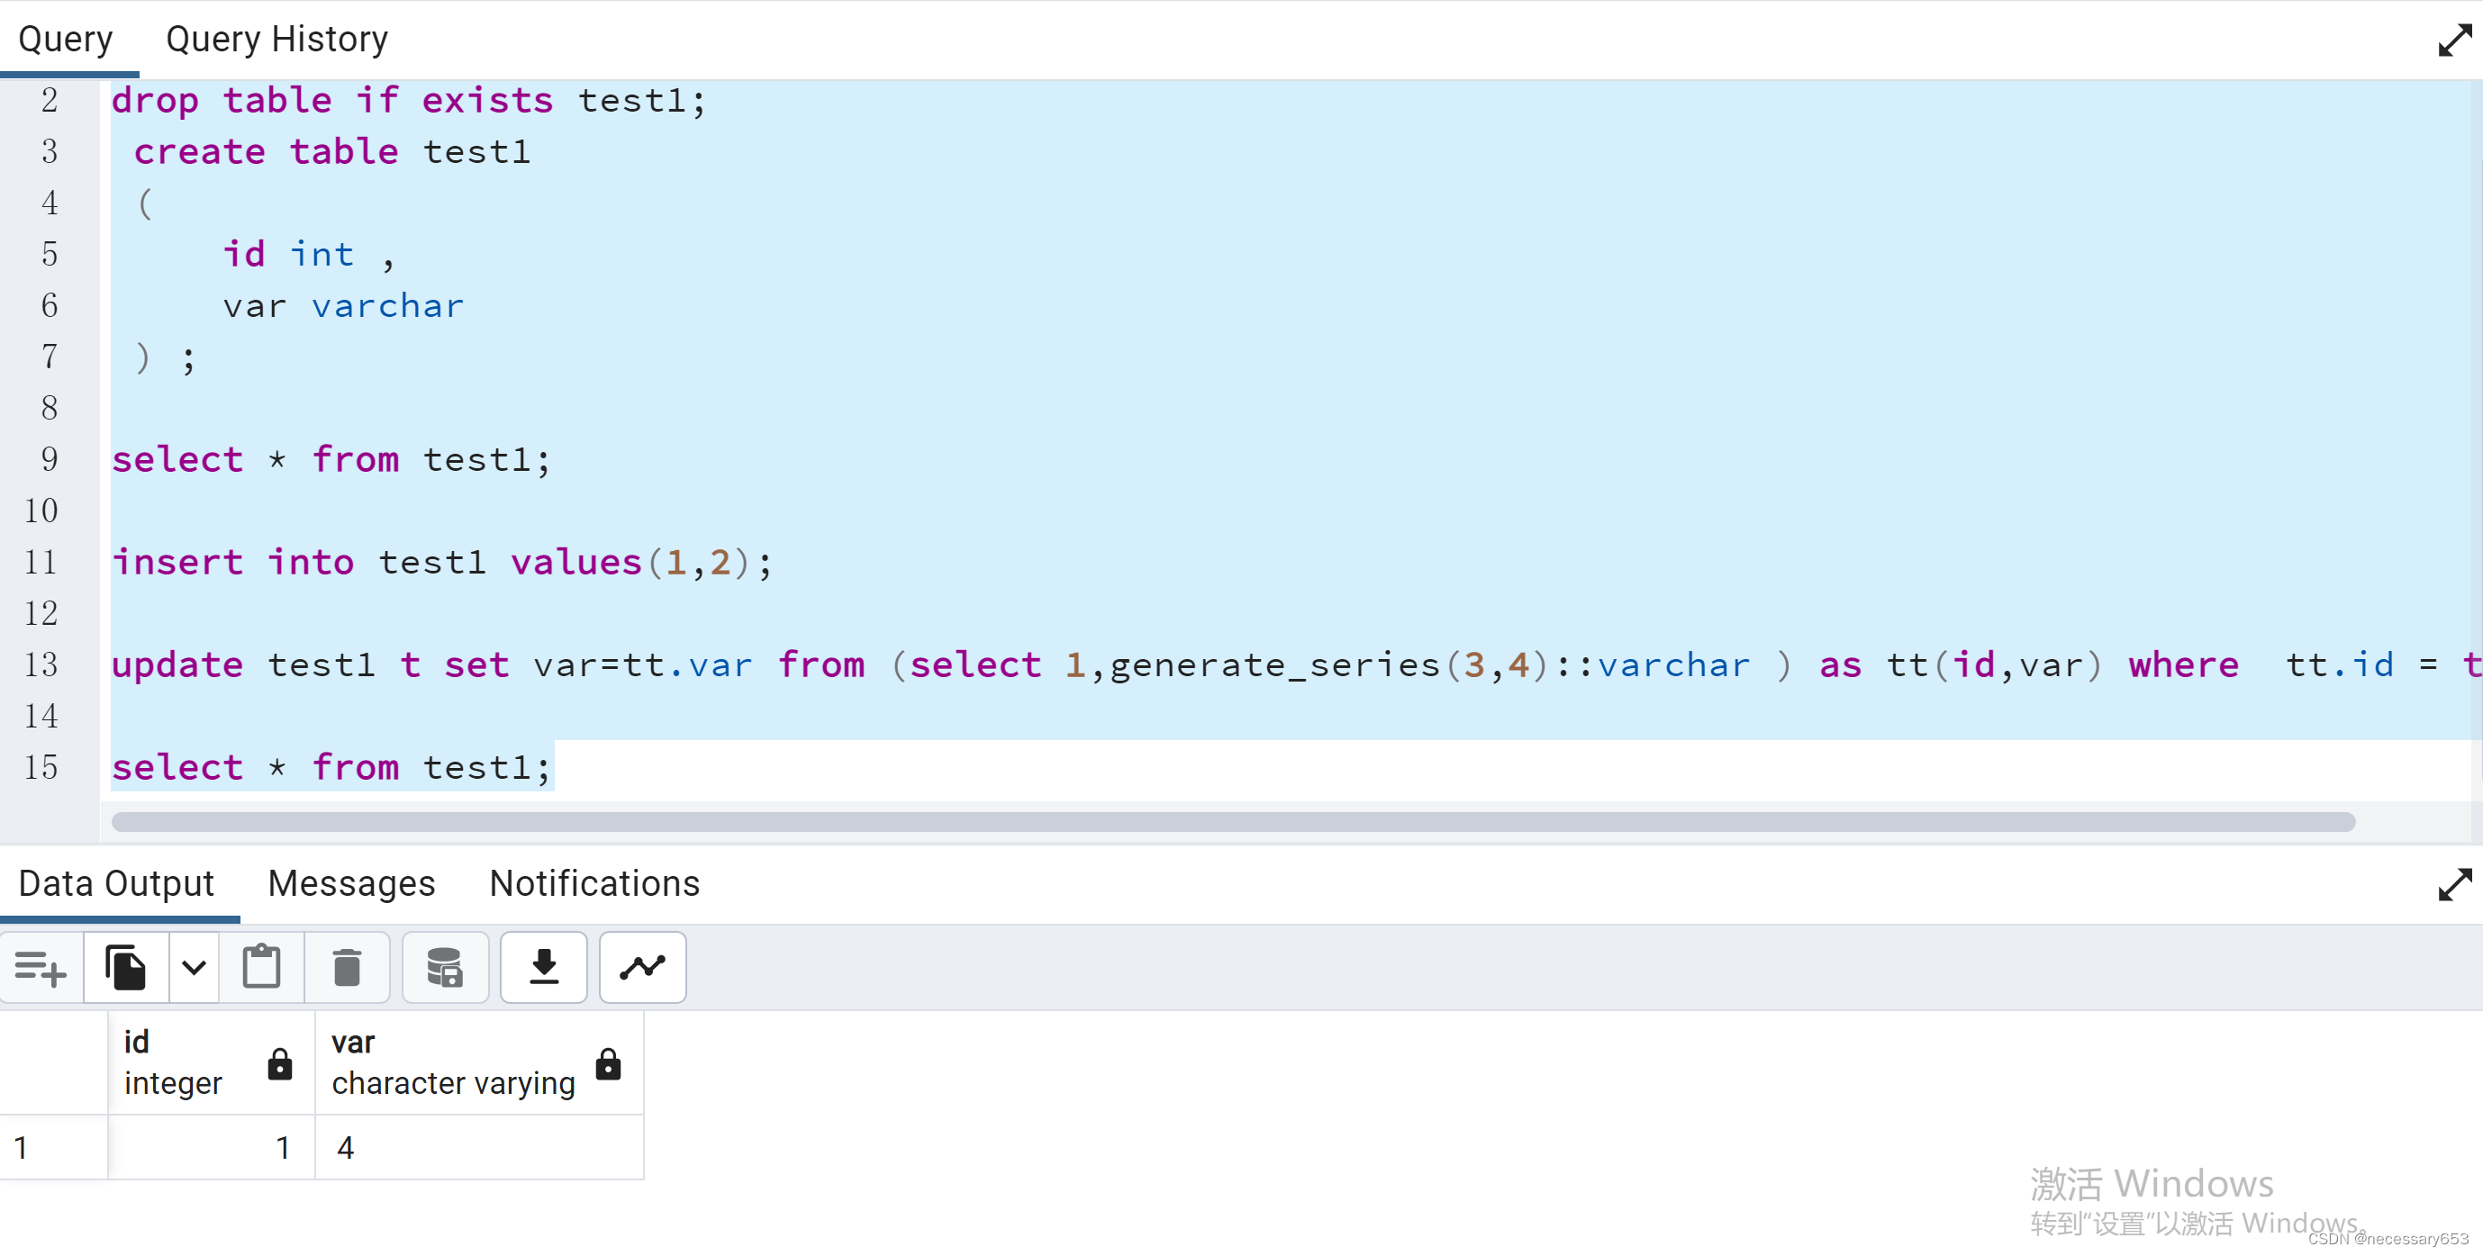
Task: Open the copy options dropdown arrow
Action: pyautogui.click(x=194, y=967)
